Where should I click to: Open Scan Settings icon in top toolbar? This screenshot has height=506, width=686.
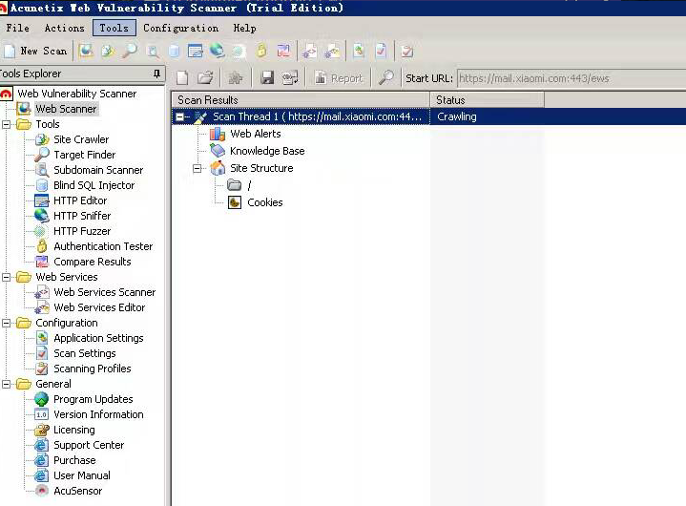381,52
